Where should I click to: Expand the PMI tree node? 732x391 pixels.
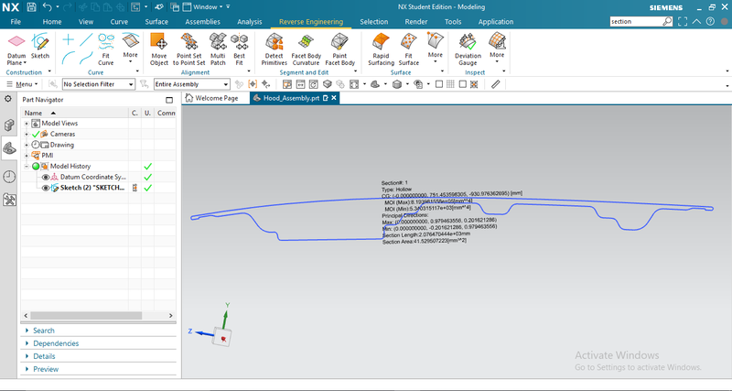click(x=27, y=156)
